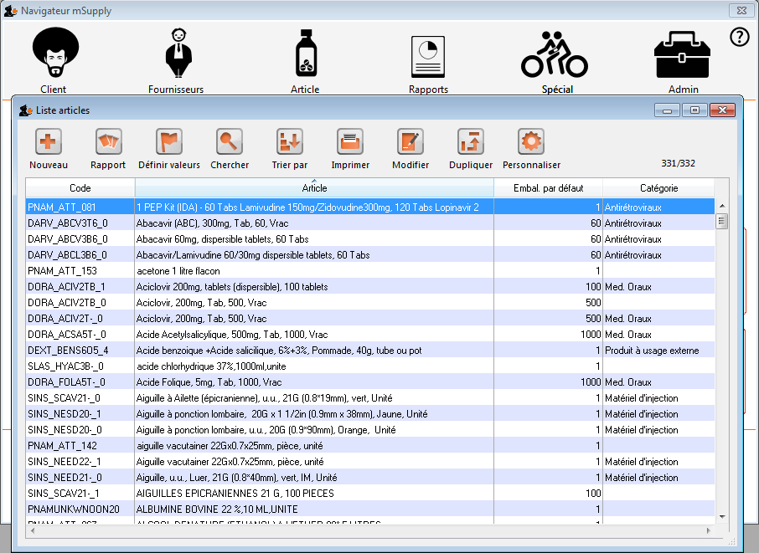
Task: Click the horizontal scrollbar right arrow
Action: (708, 530)
